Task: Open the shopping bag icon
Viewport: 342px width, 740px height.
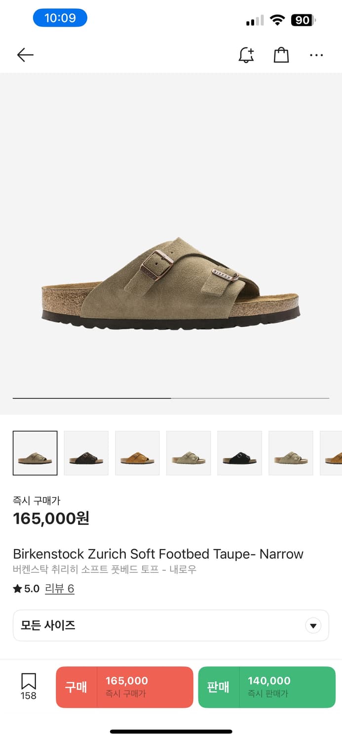Action: click(281, 55)
